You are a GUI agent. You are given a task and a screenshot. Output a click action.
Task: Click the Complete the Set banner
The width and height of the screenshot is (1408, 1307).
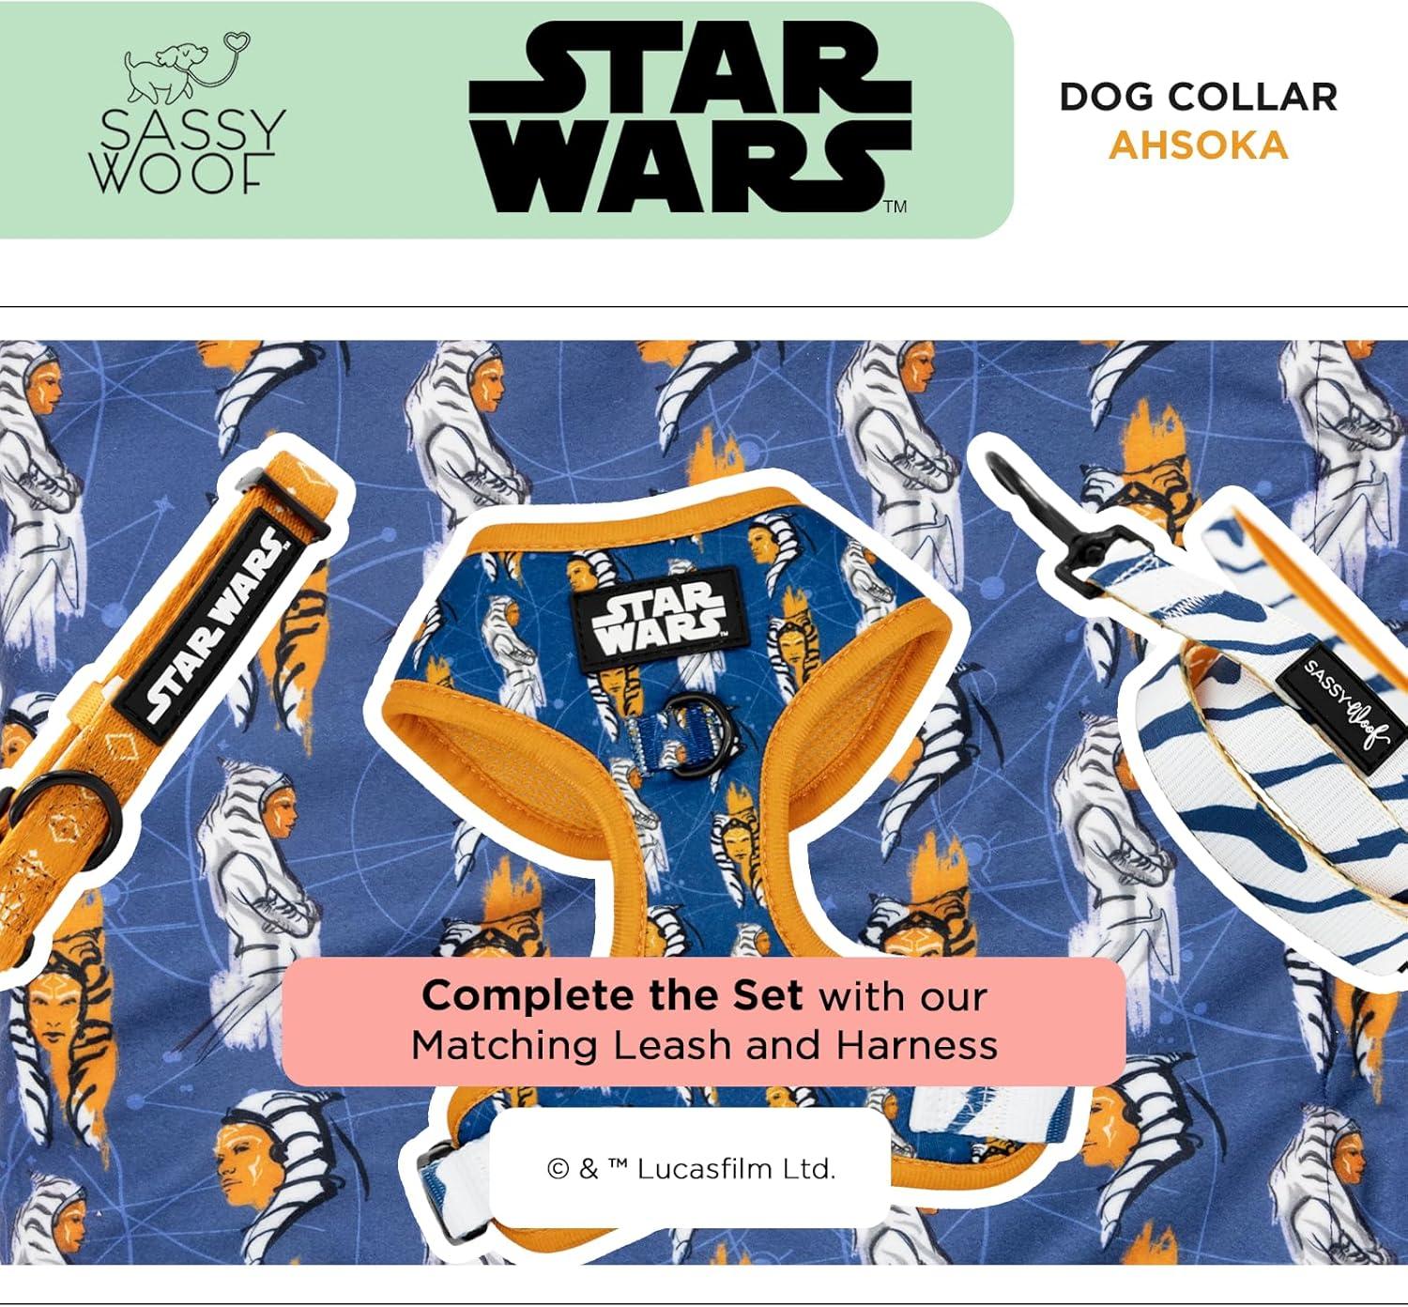point(703,1022)
